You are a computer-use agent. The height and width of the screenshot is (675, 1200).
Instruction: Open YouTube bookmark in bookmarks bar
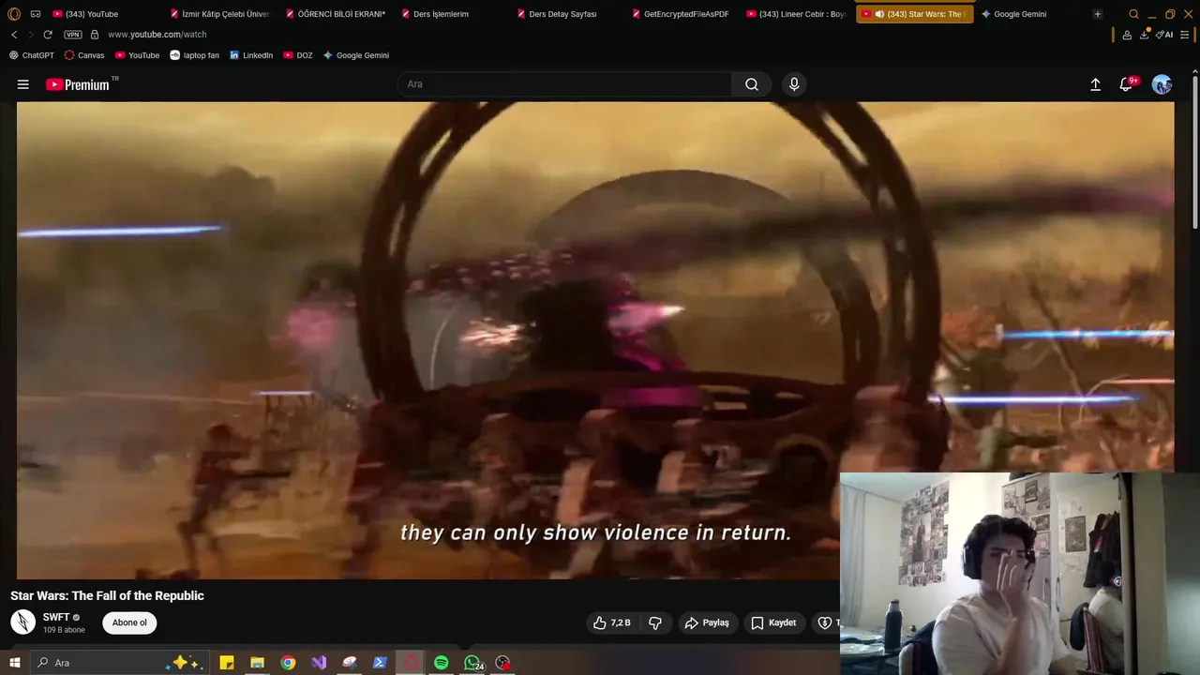pyautogui.click(x=137, y=55)
